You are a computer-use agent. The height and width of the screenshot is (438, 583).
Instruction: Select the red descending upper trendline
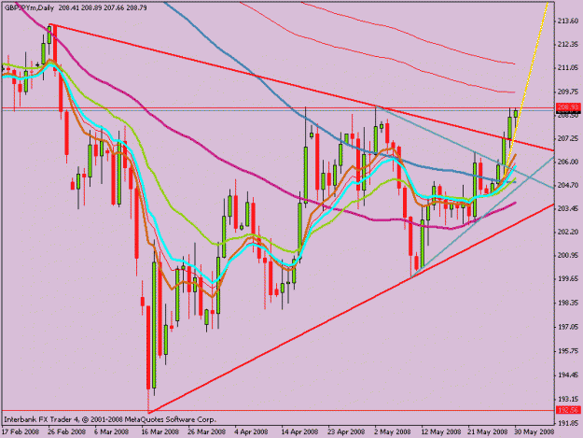[301, 88]
